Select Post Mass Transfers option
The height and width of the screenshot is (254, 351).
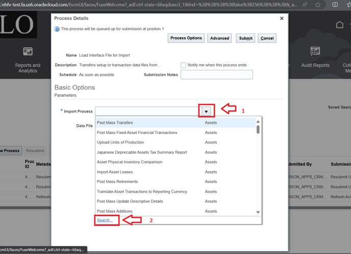tap(175, 123)
